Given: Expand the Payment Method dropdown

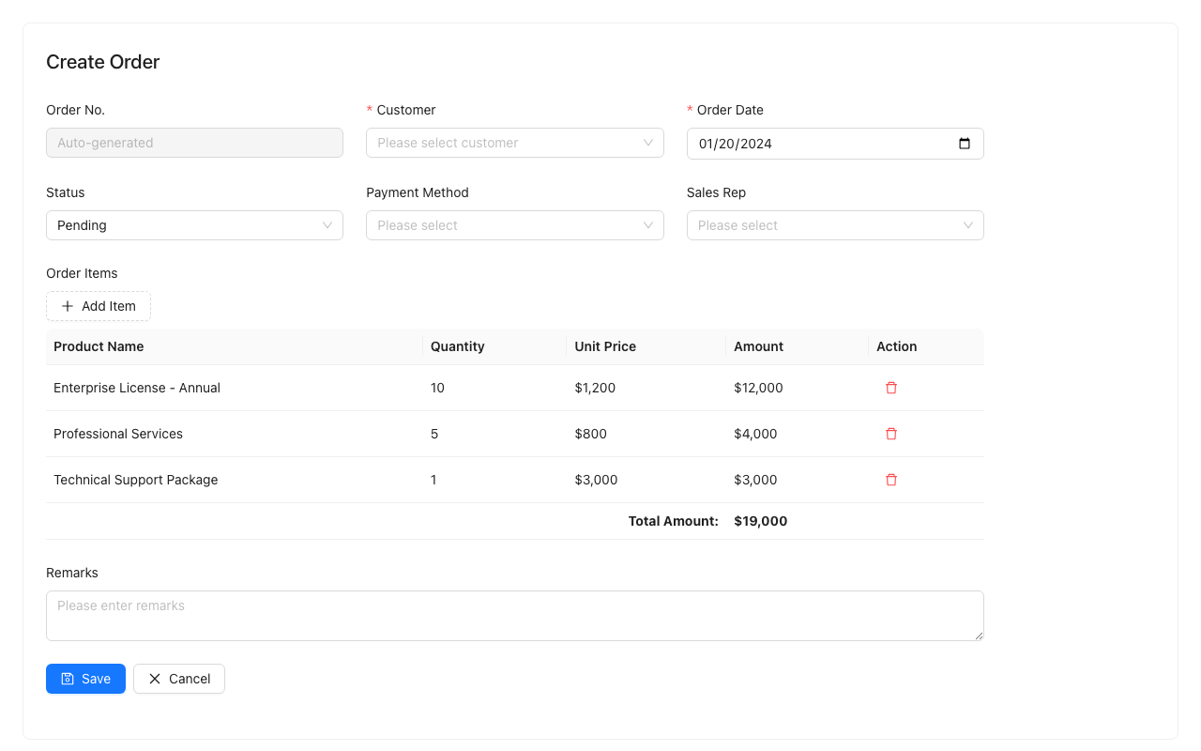Looking at the screenshot, I should (x=514, y=225).
